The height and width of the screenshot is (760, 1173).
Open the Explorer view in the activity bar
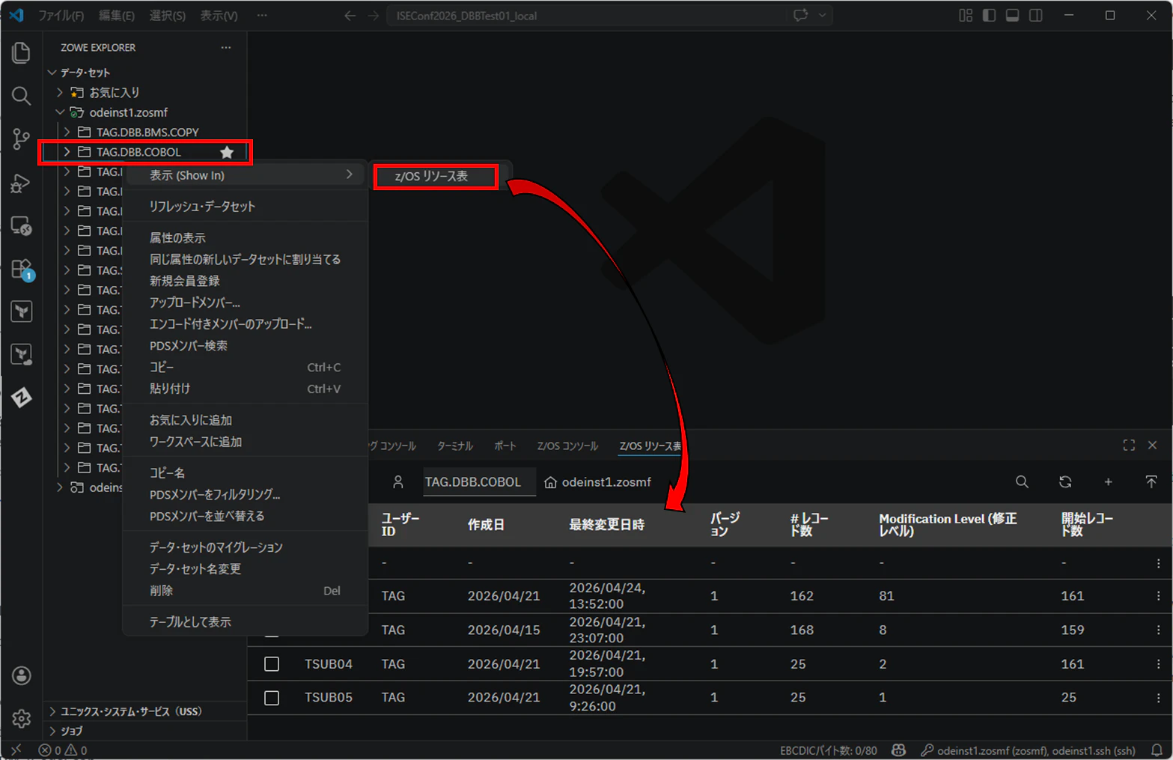(x=21, y=52)
